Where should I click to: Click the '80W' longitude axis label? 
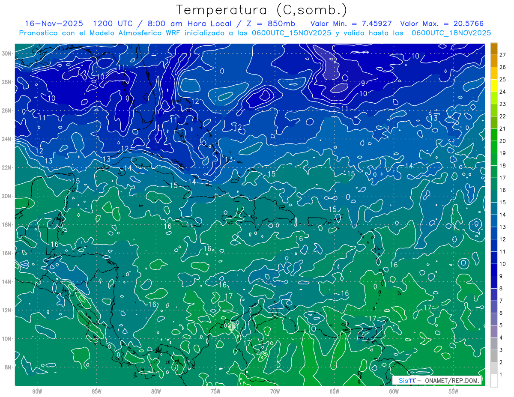tap(156, 391)
